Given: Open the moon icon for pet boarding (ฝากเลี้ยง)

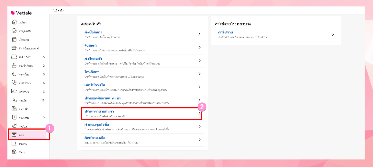Looking at the screenshot, I should (14, 74).
